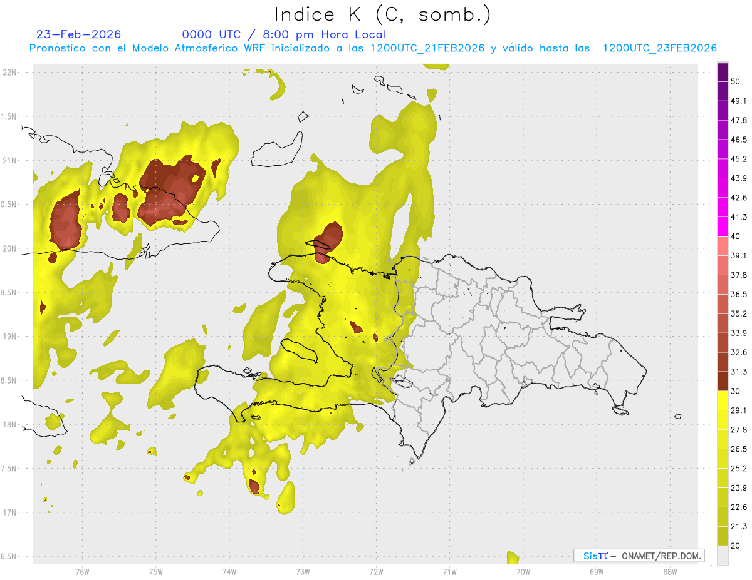Click the colorbar label "25.2"
Image resolution: width=752 pixels, height=580 pixels.
click(739, 469)
